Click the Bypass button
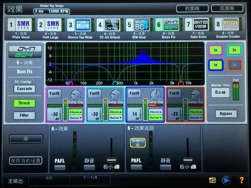 (x=226, y=114)
